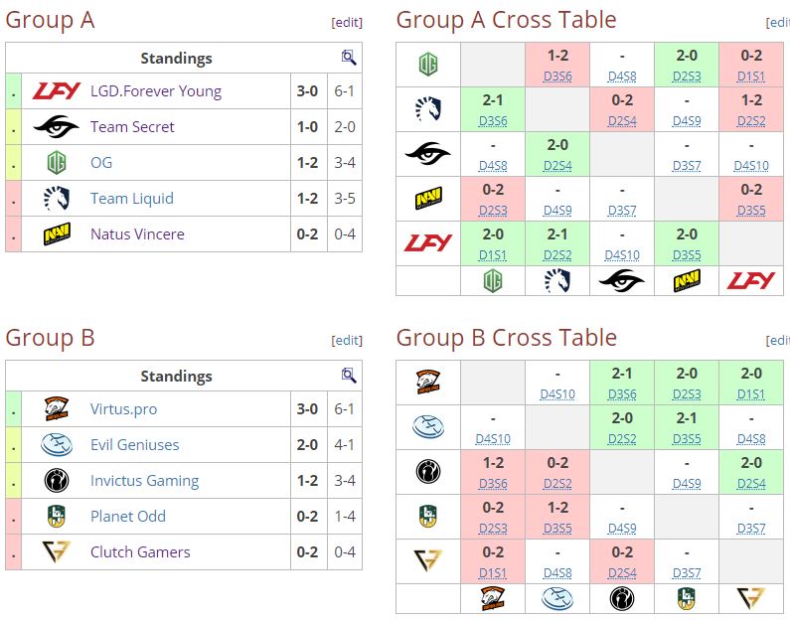Open the Team Liquid link in Group A standings
This screenshot has height=621, width=790.
[x=132, y=199]
